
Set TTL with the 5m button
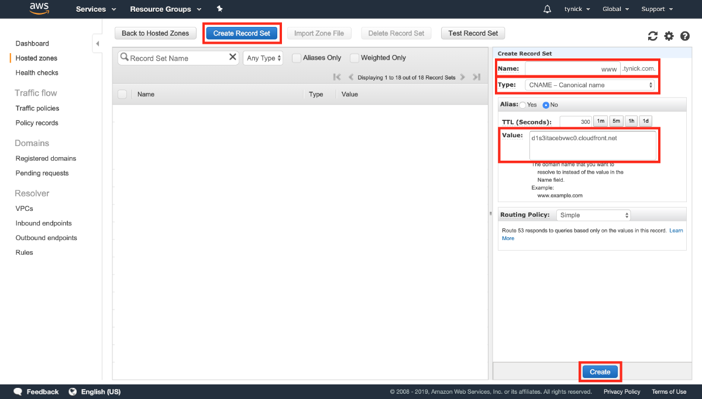tap(616, 121)
